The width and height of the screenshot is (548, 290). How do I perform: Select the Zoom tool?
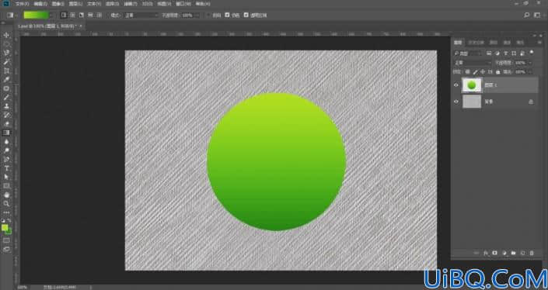[x=6, y=204]
